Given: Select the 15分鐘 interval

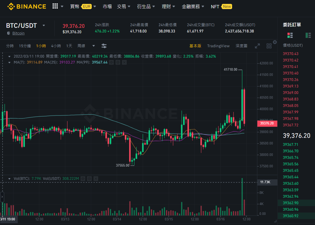Looking at the screenshot, I should point(25,46).
